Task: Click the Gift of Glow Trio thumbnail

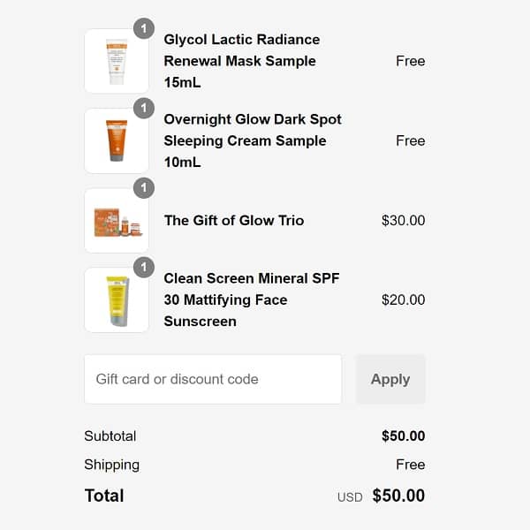Action: click(x=117, y=220)
